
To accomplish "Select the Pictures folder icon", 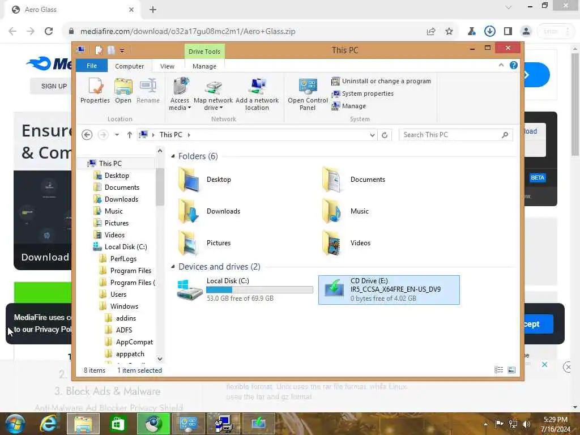I will point(189,243).
